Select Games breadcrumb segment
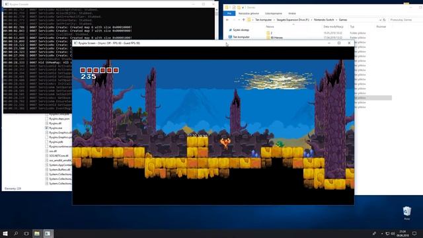Viewport: 423px width, 238px height. [x=343, y=20]
